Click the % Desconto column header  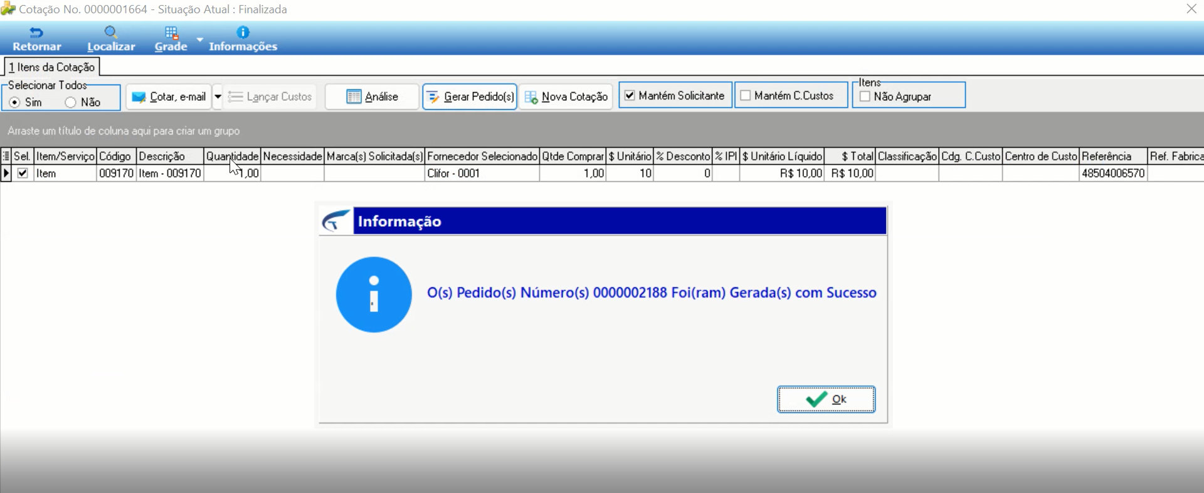pos(683,156)
